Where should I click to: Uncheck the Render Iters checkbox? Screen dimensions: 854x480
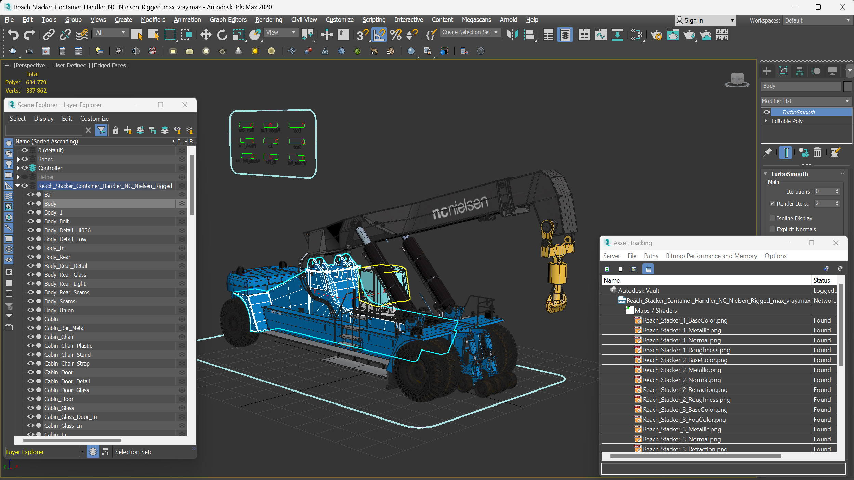coord(772,204)
